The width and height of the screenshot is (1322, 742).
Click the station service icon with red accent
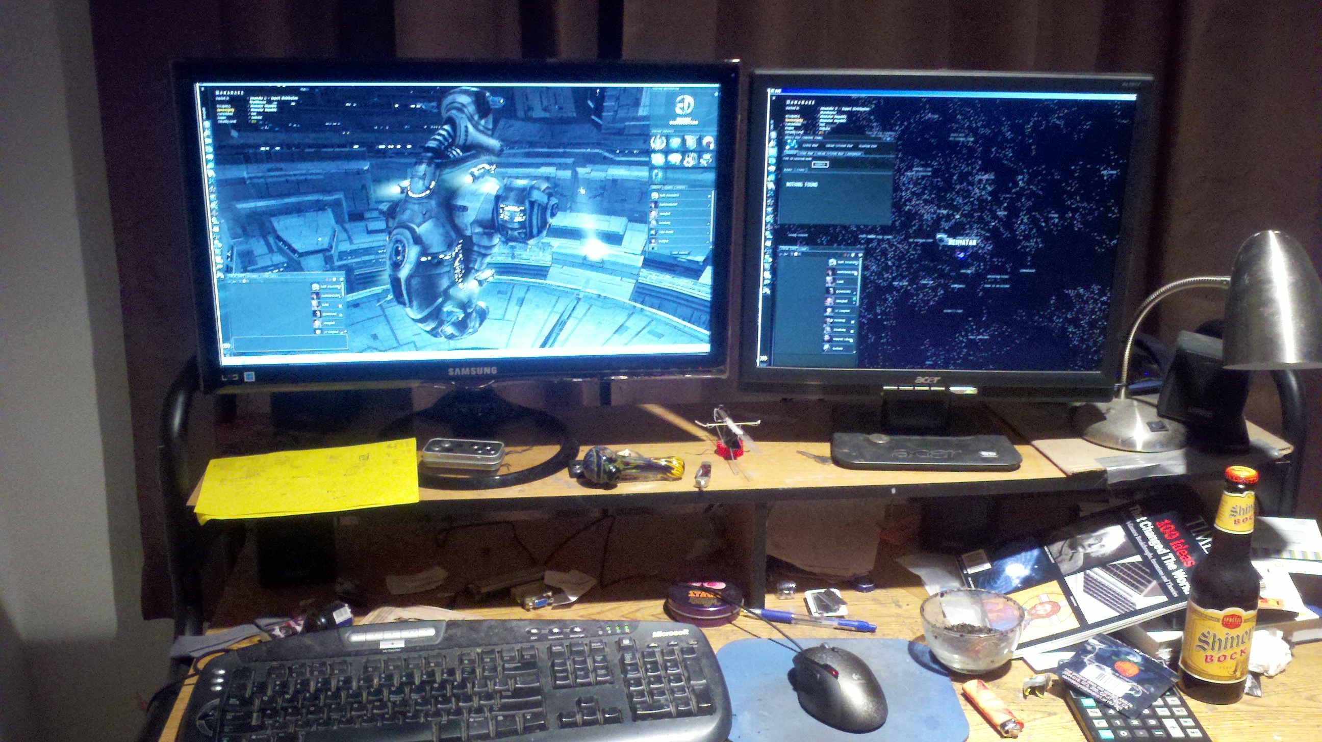[709, 143]
